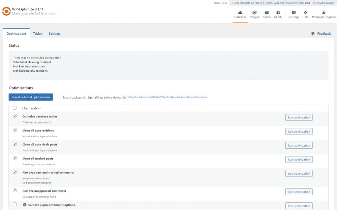Image resolution: width=337 pixels, height=210 pixels.
Task: Toggle the select-all Optimization header checkbox
Action: click(14, 108)
